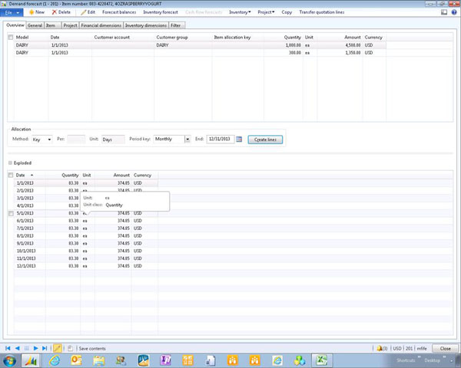Screen dimensions: 461x368
Task: Click the Create lines button
Action: (x=265, y=140)
